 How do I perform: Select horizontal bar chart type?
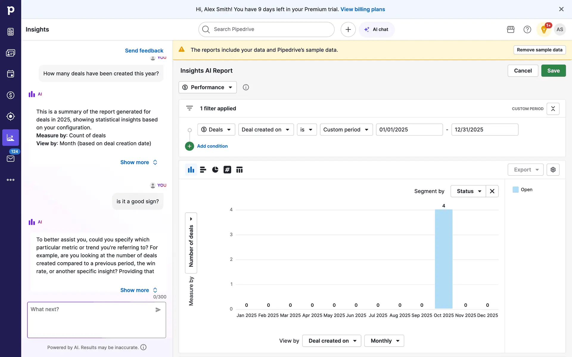coord(203,170)
